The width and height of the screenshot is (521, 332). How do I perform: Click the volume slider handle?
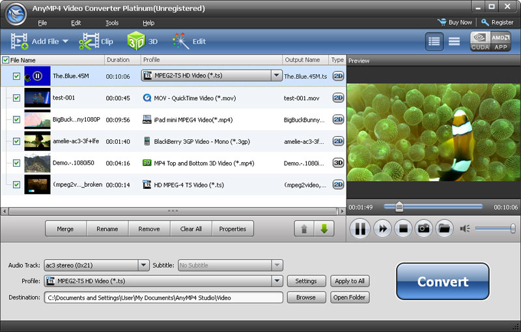pyautogui.click(x=513, y=228)
